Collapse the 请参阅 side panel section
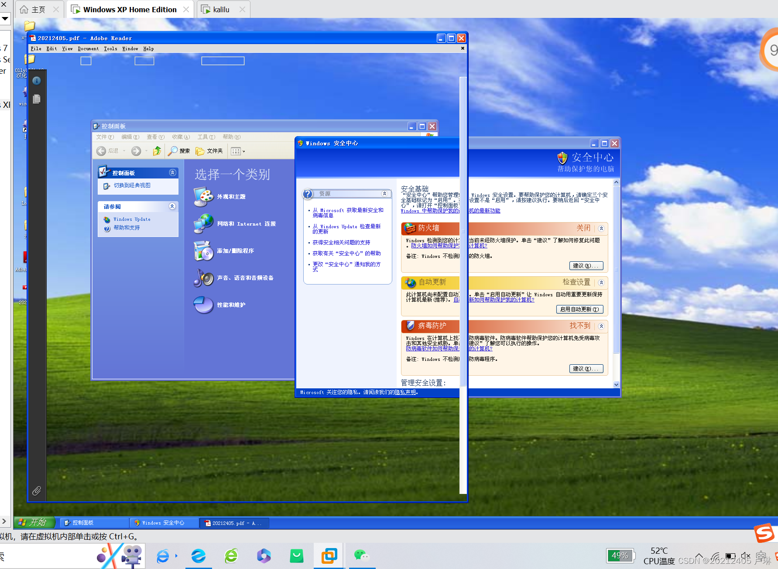This screenshot has height=569, width=778. tap(172, 206)
